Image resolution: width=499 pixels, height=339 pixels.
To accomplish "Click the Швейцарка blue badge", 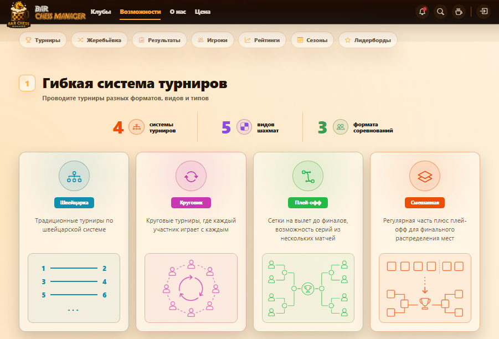I will click(74, 202).
